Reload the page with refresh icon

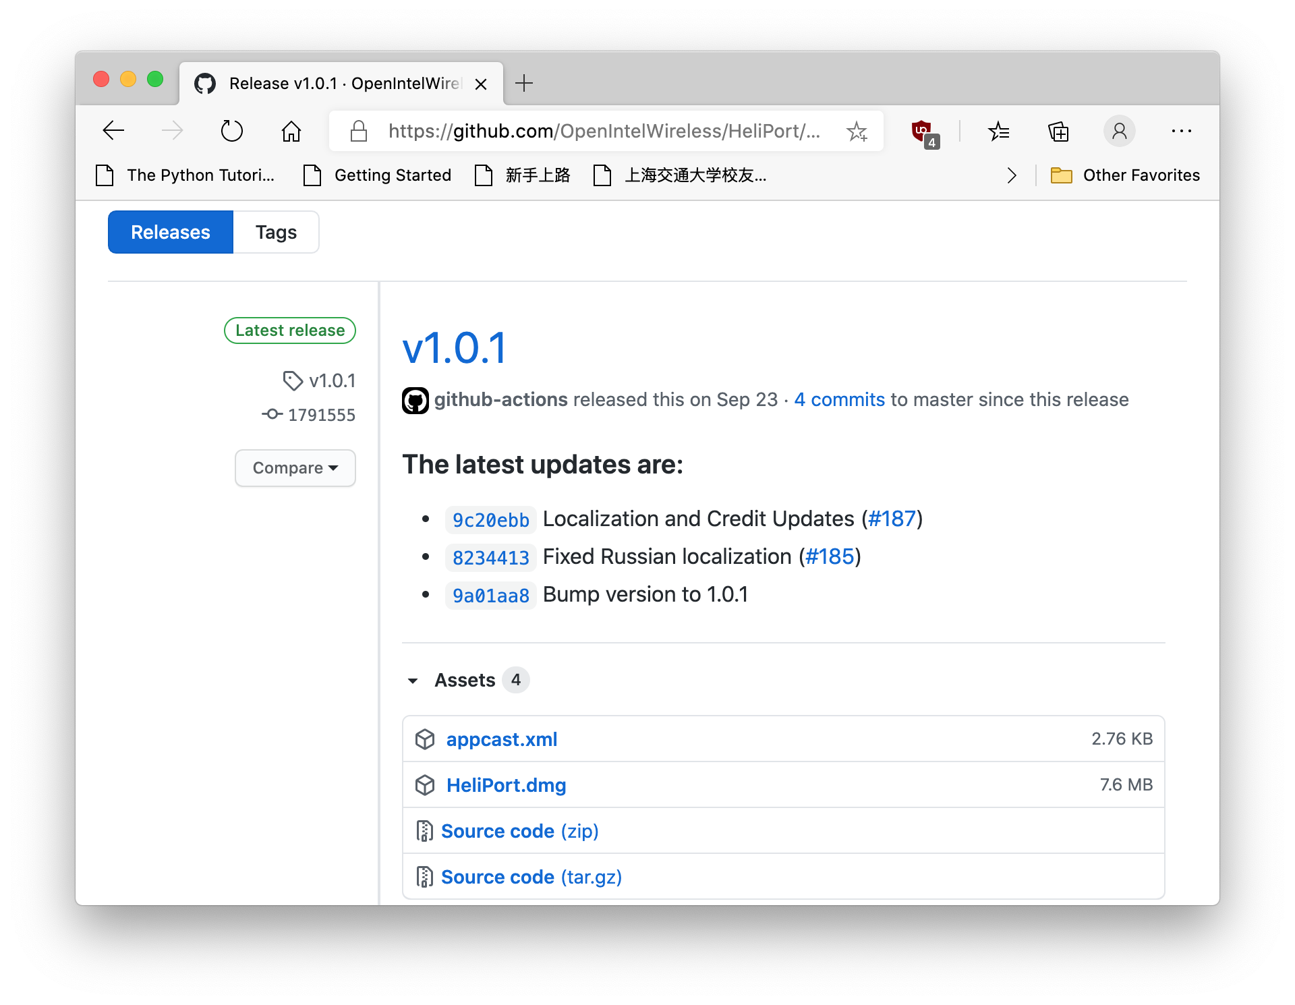click(x=231, y=131)
